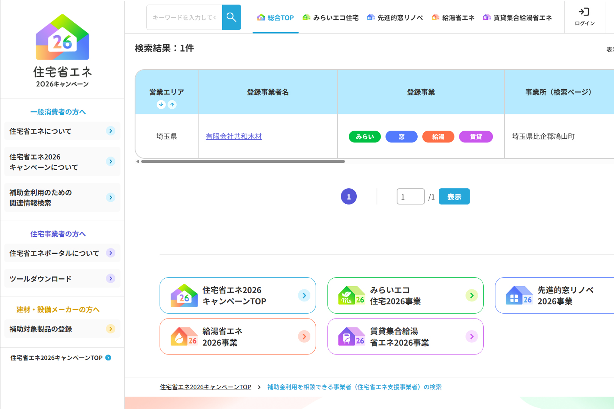Click the login icon at top right
Image resolution: width=614 pixels, height=409 pixels.
584,17
